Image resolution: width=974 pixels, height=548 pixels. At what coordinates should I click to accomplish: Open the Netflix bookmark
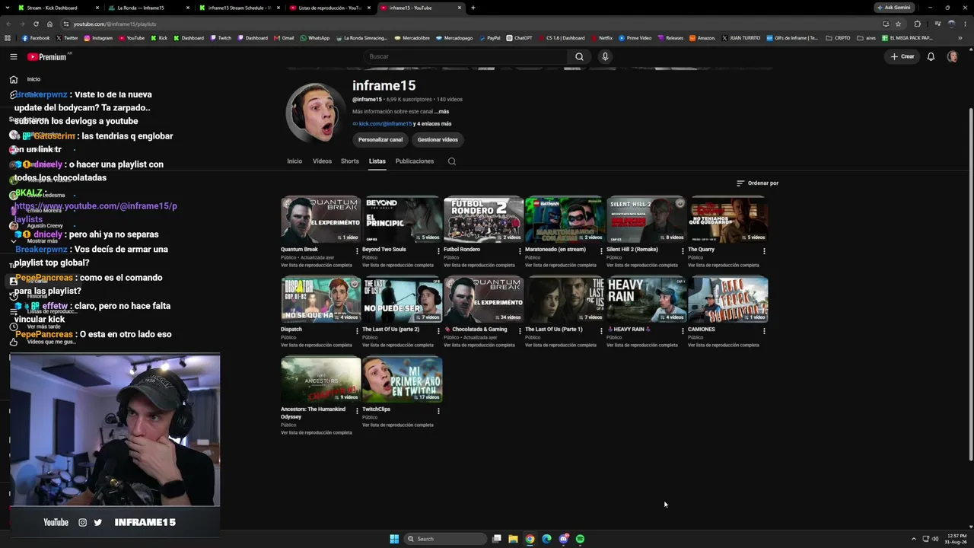pyautogui.click(x=601, y=38)
